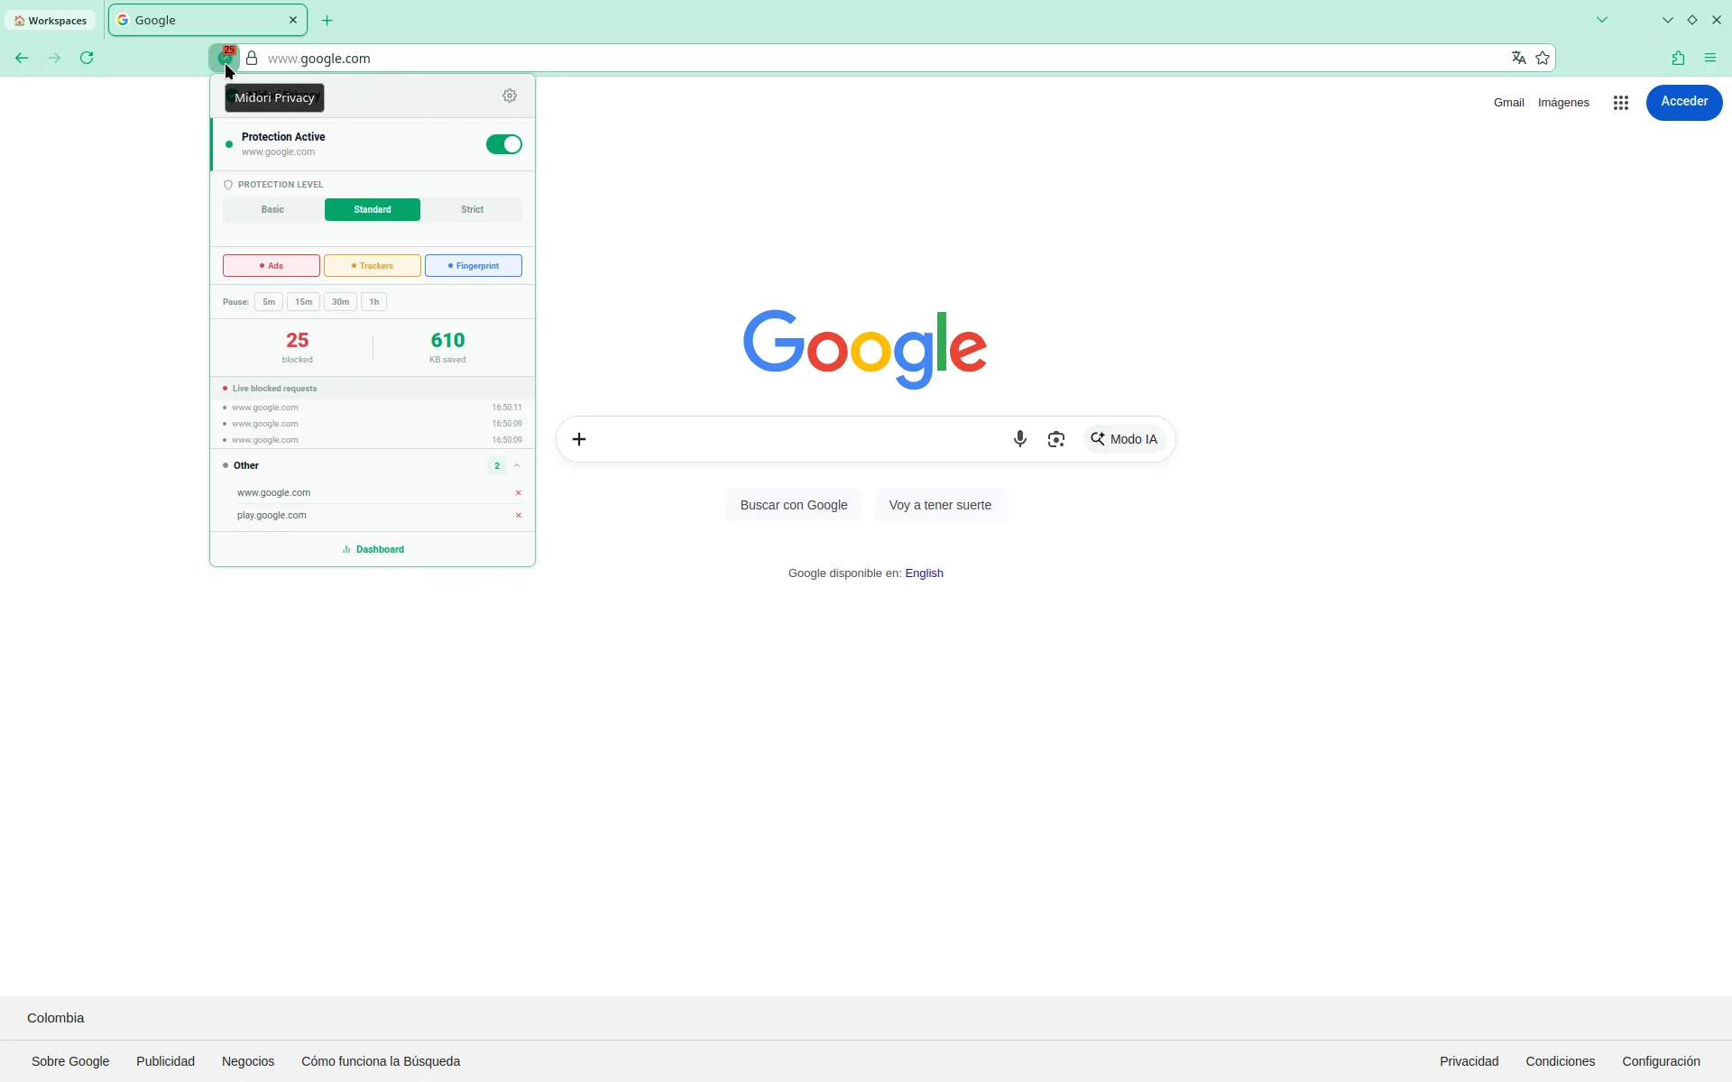The width and height of the screenshot is (1732, 1082).
Task: Click the 610 KB saved counter
Action: pyautogui.click(x=447, y=347)
